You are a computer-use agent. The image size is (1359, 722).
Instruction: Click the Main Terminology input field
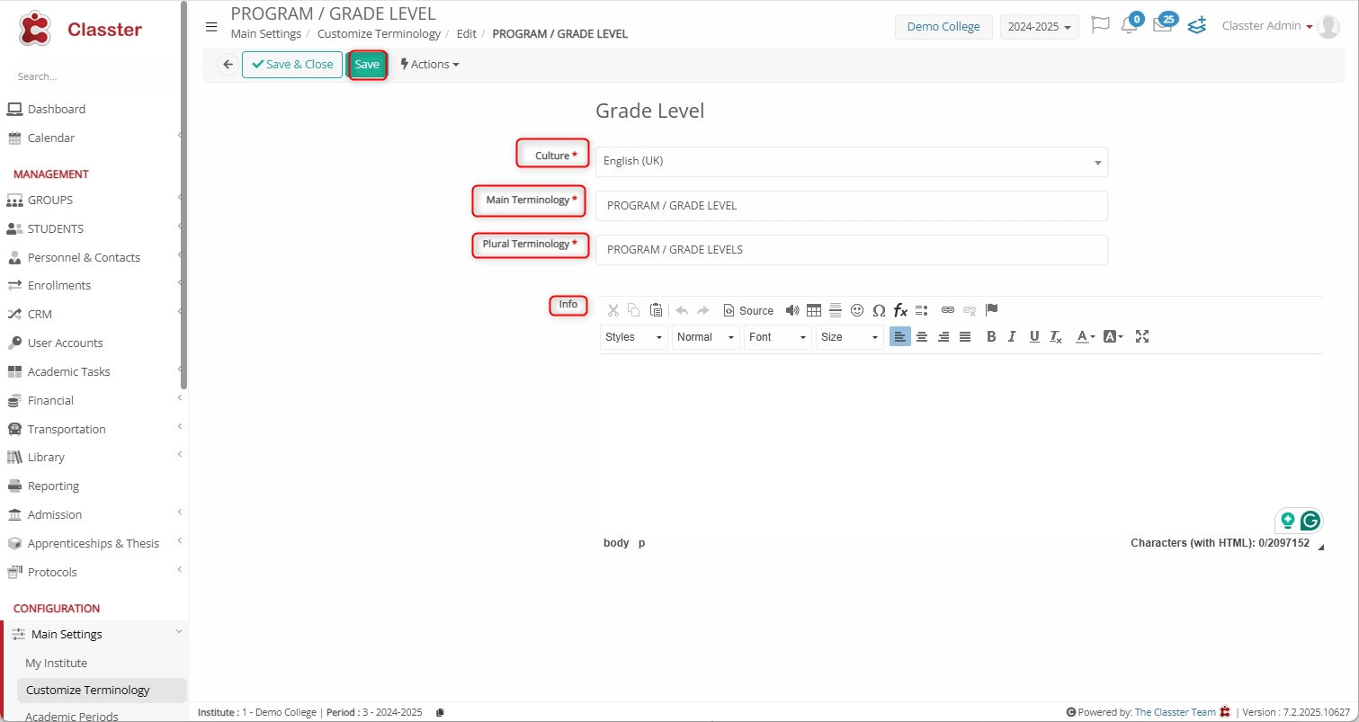pos(851,206)
